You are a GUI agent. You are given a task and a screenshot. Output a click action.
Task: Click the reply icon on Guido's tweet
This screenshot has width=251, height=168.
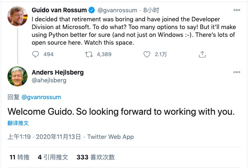[x=36, y=54]
